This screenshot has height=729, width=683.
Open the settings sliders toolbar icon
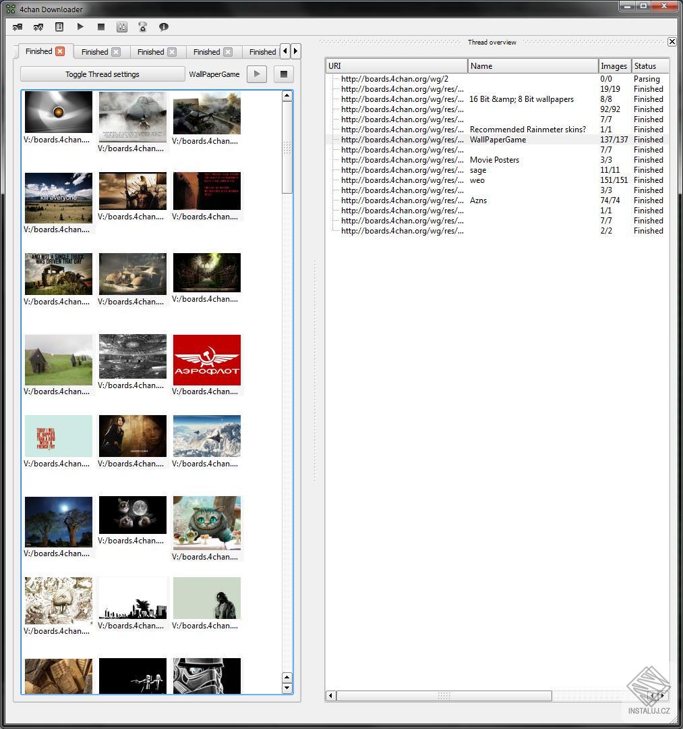(x=122, y=27)
